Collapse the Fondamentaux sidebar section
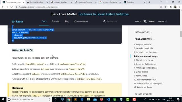Image resolution: width=182 pixels, height=102 pixels. 144,39
